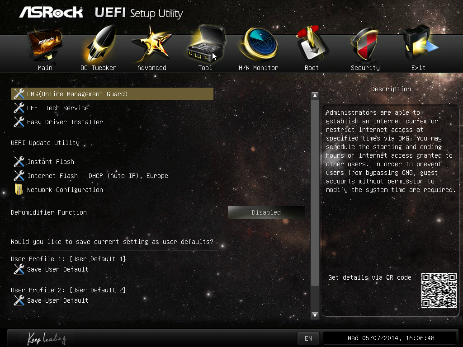The height and width of the screenshot is (347, 463).
Task: Save User Default for Profile 1
Action: (x=57, y=269)
